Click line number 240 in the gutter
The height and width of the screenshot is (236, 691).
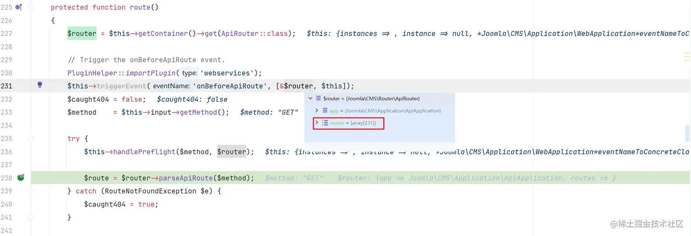6,204
